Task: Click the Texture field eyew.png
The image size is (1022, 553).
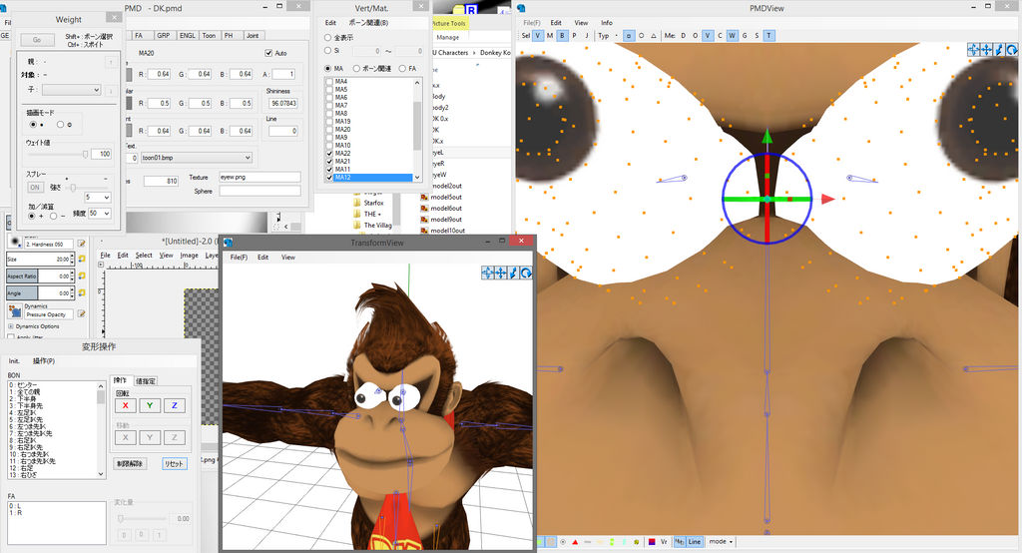Action: click(259, 178)
